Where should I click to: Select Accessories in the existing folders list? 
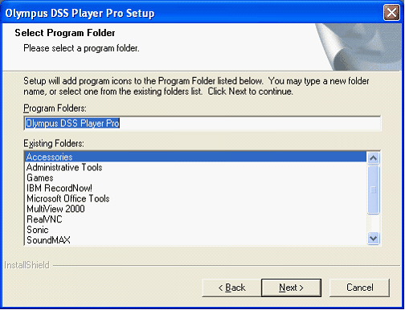tap(196, 157)
